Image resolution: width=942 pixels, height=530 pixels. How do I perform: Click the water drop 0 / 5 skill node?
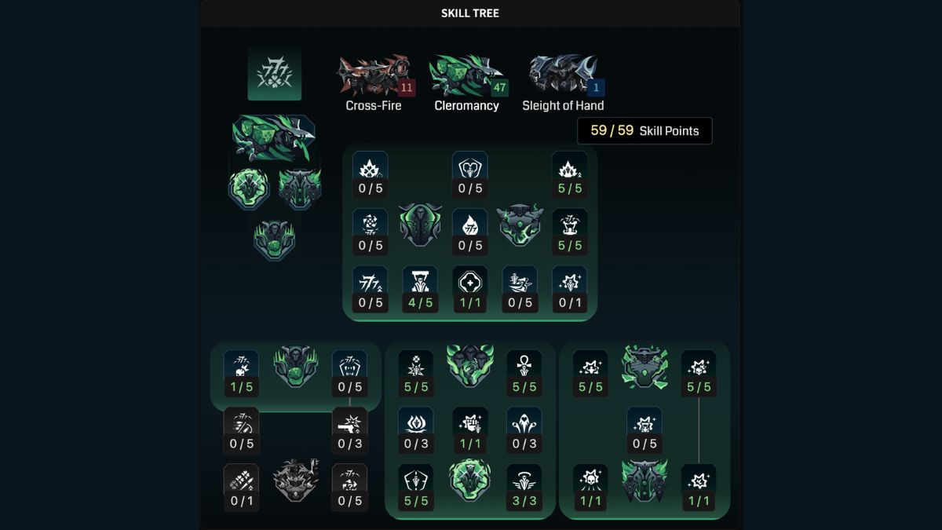(x=470, y=232)
